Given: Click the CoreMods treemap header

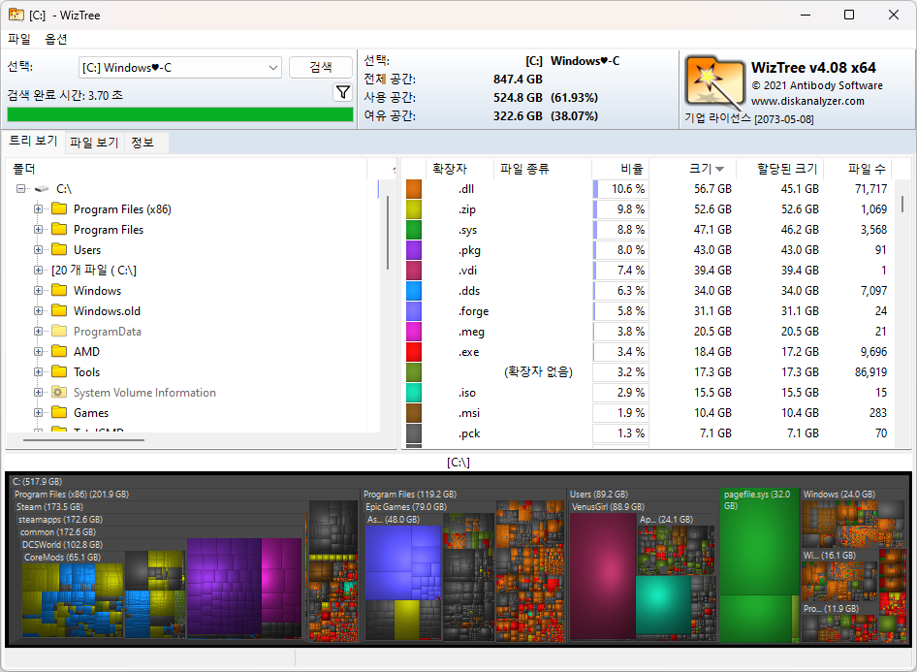Looking at the screenshot, I should pos(63,558).
